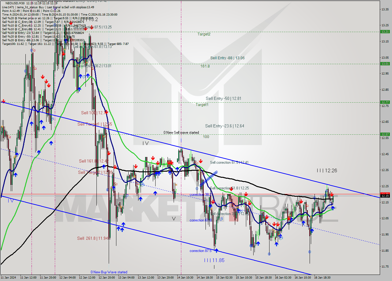392x281 pixels.
Task: Click '13 Jan 12:00' on the time axis
Action: [x=145, y=278]
